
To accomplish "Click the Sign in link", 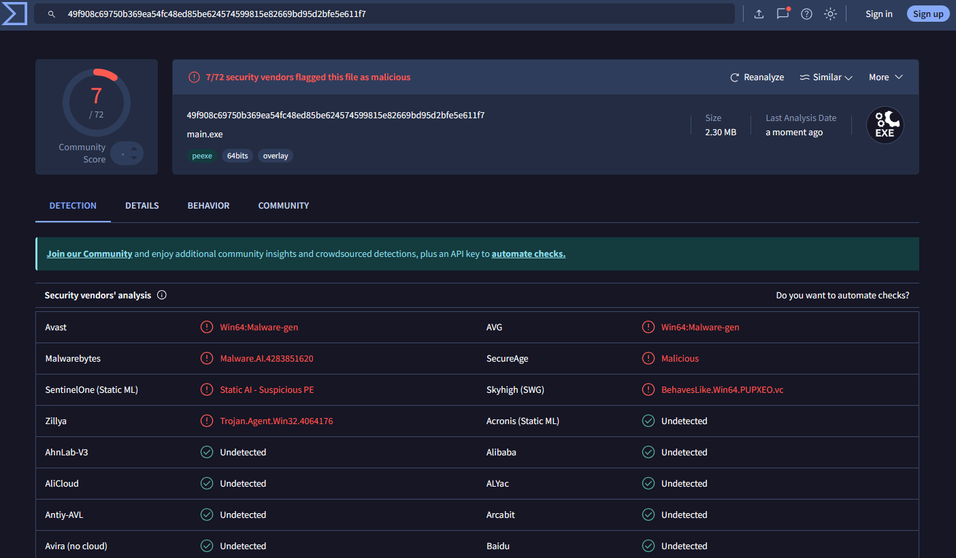I will click(x=879, y=14).
